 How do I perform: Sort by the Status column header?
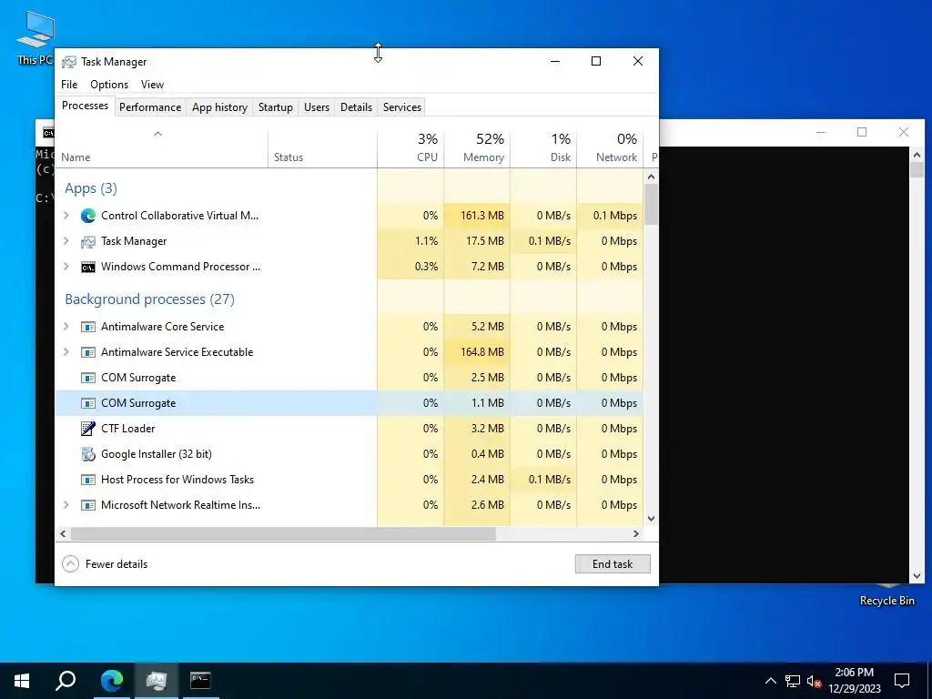pos(323,148)
